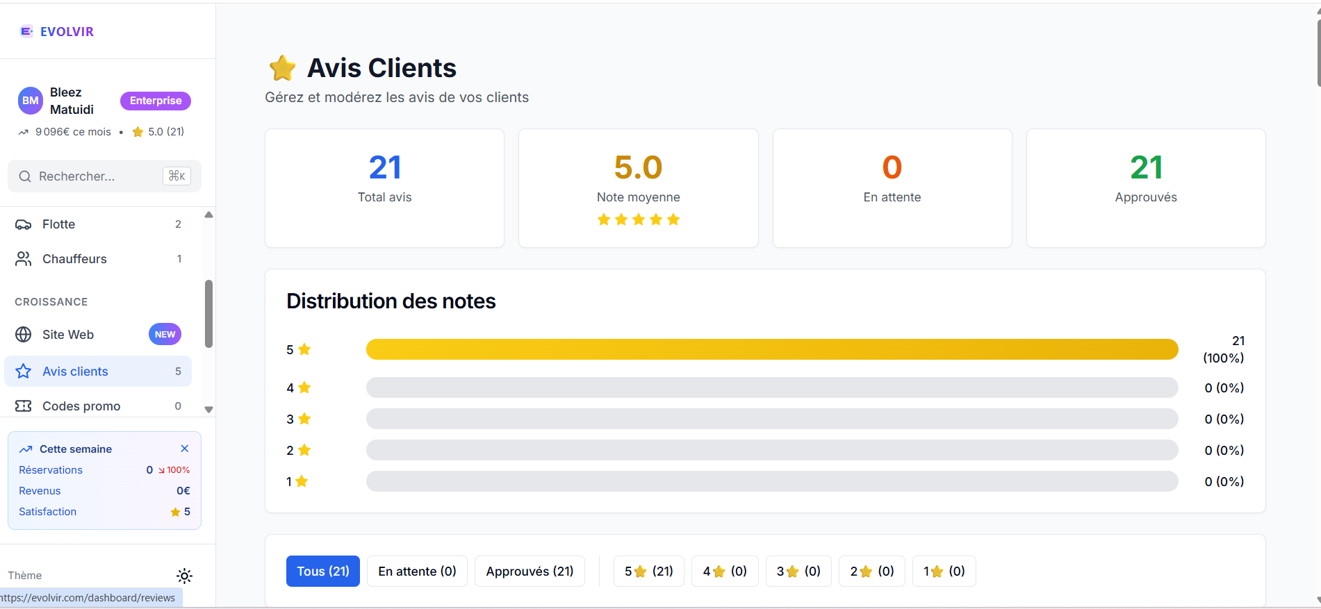Screen dimensions: 1321x609
Task: Click the 1-star distribution bar
Action: point(772,481)
